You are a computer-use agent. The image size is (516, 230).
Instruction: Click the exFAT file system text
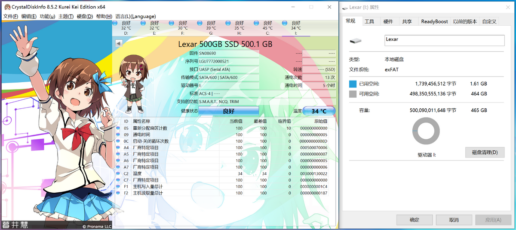coord(391,69)
